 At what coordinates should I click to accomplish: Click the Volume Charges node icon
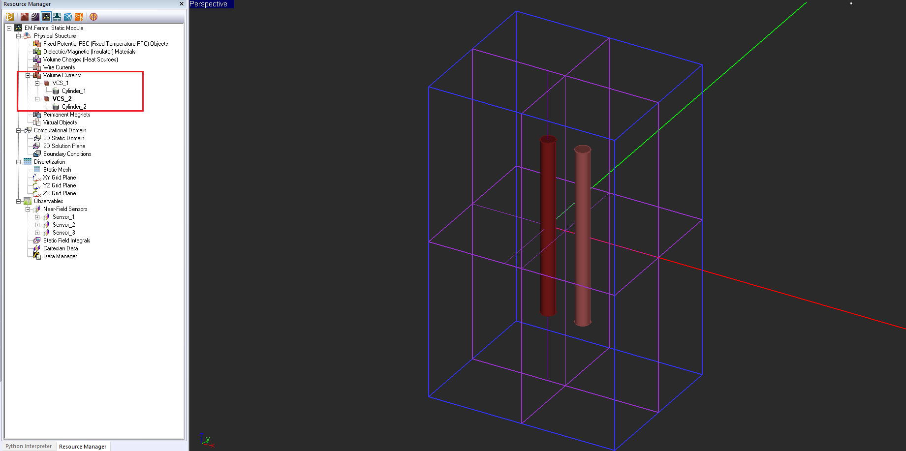point(37,60)
